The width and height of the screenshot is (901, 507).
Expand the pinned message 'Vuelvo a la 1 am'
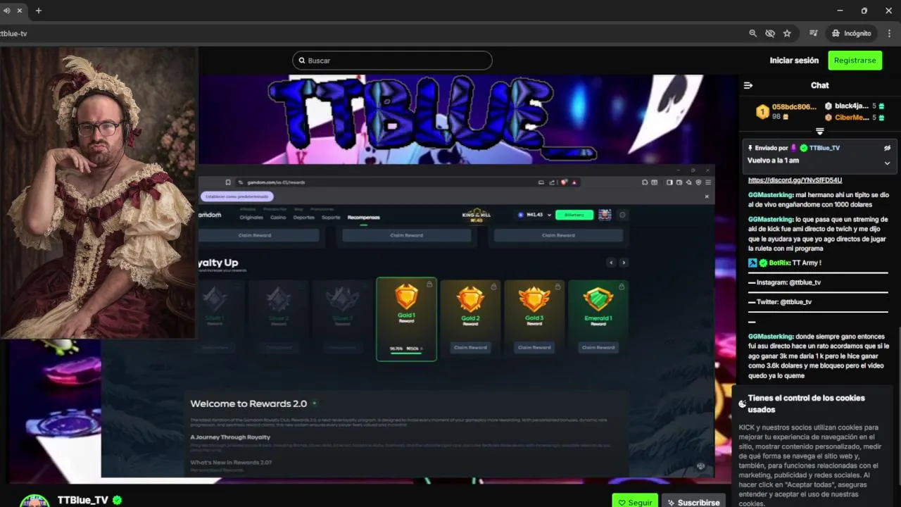coord(887,163)
